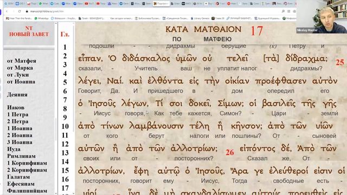Click the Greek word 'λαμβάνουσιν'
Viewport: 347px width, 195px height.
(x=156, y=126)
